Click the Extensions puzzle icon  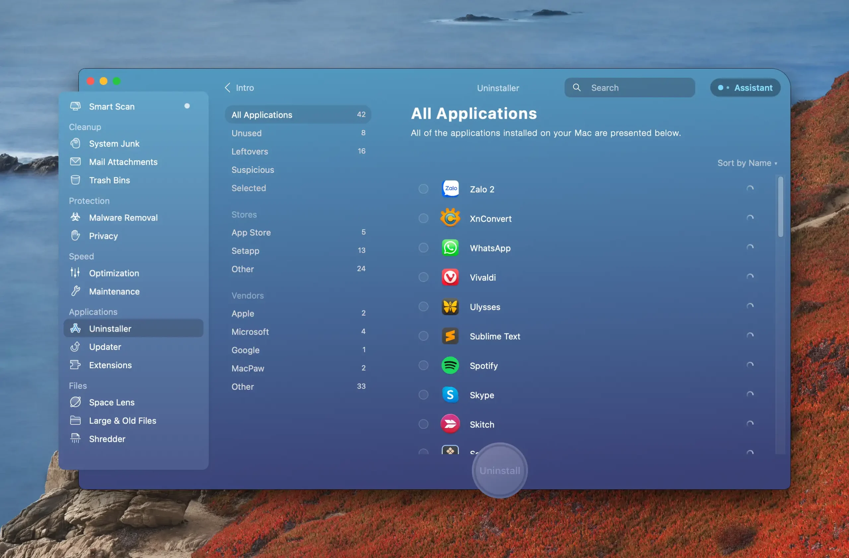75,365
